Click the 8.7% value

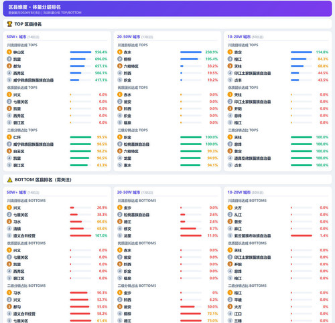[x=214, y=229]
